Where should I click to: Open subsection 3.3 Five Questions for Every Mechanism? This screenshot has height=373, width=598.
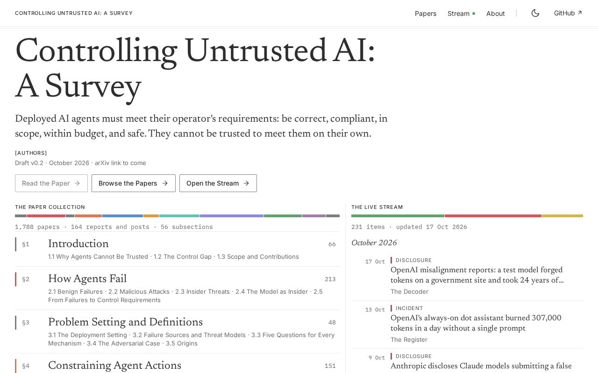pos(293,335)
